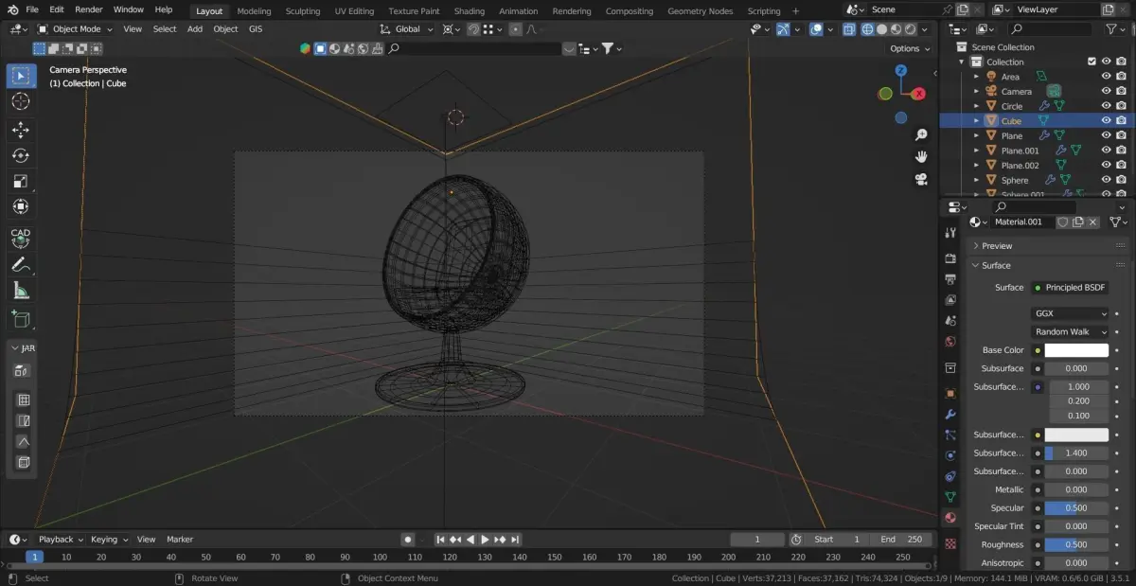Choose the Annotate tool

21,265
